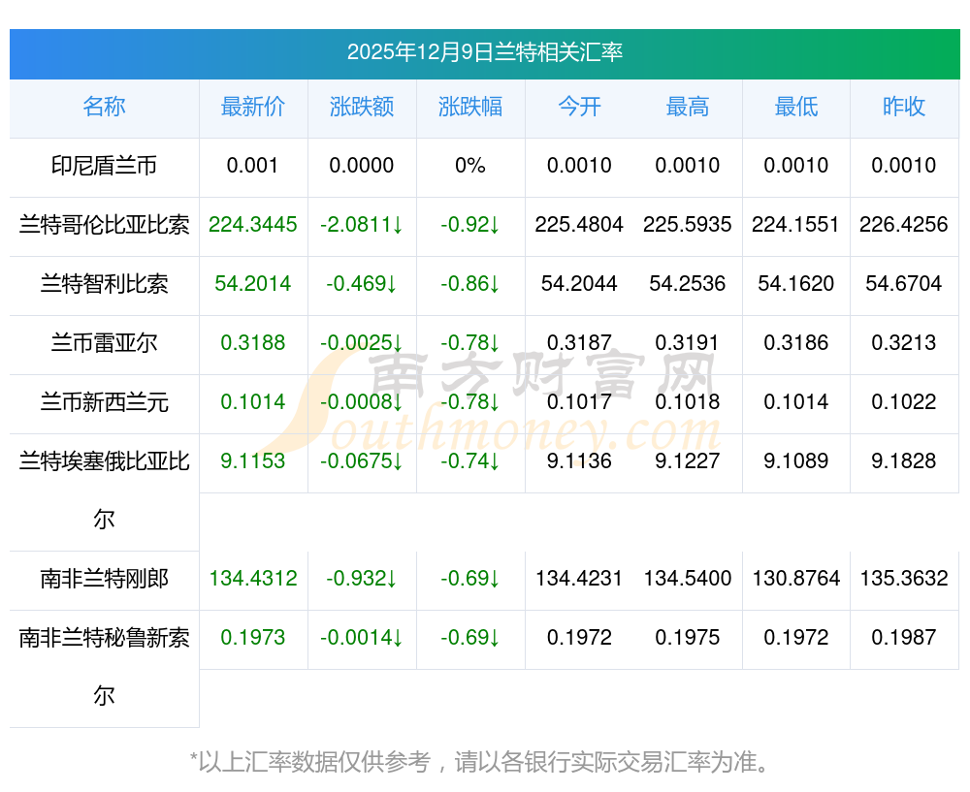
Task: Click latest price value 224.3445
Action: click(252, 225)
